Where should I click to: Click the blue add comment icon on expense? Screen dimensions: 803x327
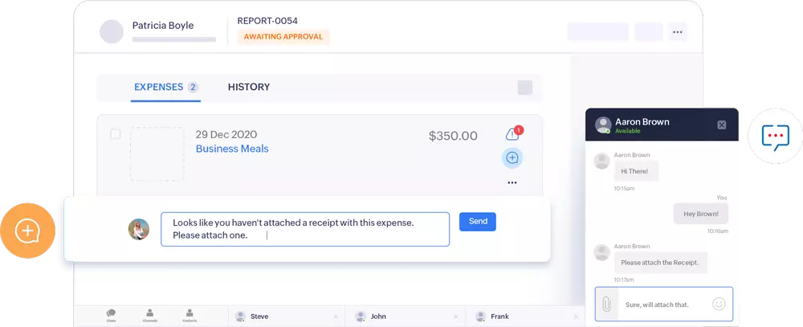tap(512, 157)
